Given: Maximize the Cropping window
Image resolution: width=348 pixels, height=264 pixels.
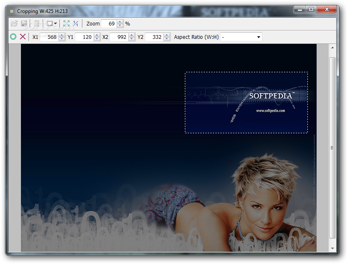Looking at the screenshot, I should pyautogui.click(x=311, y=9).
